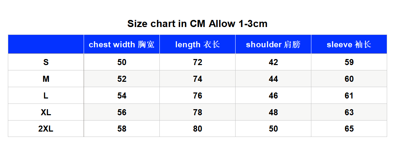Click the shoulder column header
This screenshot has height=149, width=400.
(273, 44)
